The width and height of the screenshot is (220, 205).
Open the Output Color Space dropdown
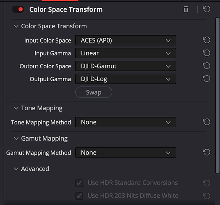[126, 66]
